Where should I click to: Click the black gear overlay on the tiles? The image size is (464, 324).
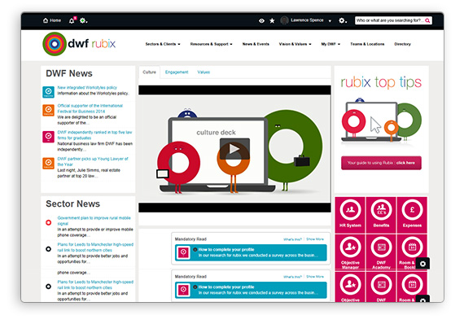click(x=422, y=263)
